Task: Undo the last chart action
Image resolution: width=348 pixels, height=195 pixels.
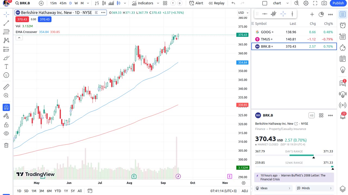Action: 233,3
